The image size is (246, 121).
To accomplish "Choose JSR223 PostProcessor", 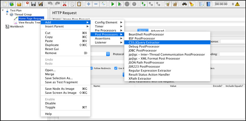I will [167, 66].
